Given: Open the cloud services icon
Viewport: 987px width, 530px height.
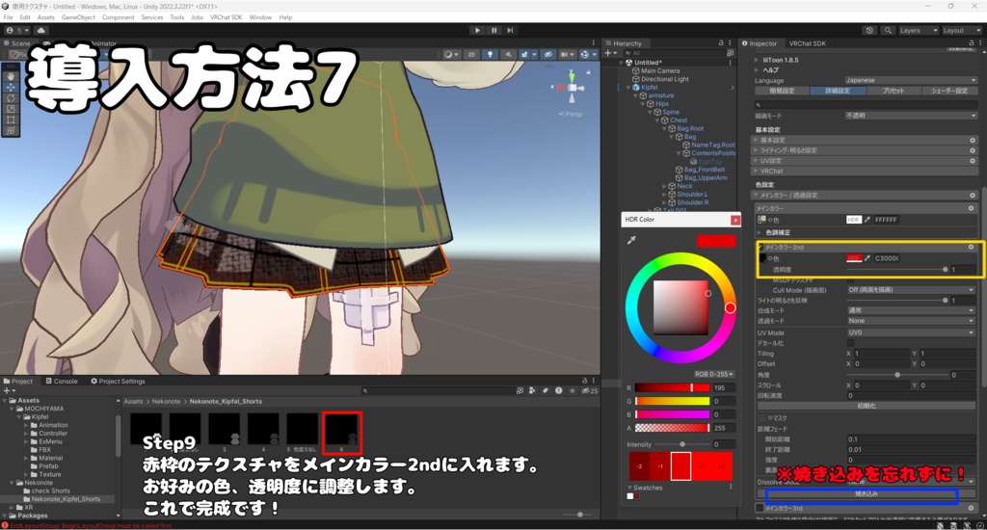Looking at the screenshot, I should point(40,30).
